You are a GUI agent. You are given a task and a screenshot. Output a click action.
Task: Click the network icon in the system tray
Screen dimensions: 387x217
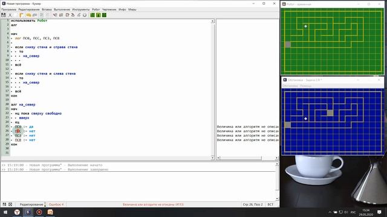tap(341, 212)
